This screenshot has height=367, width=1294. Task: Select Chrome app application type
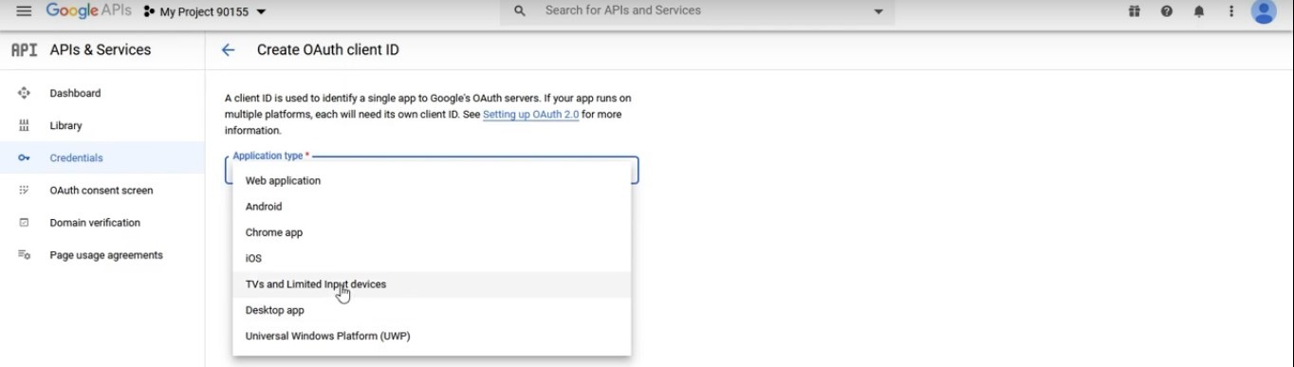pyautogui.click(x=432, y=232)
